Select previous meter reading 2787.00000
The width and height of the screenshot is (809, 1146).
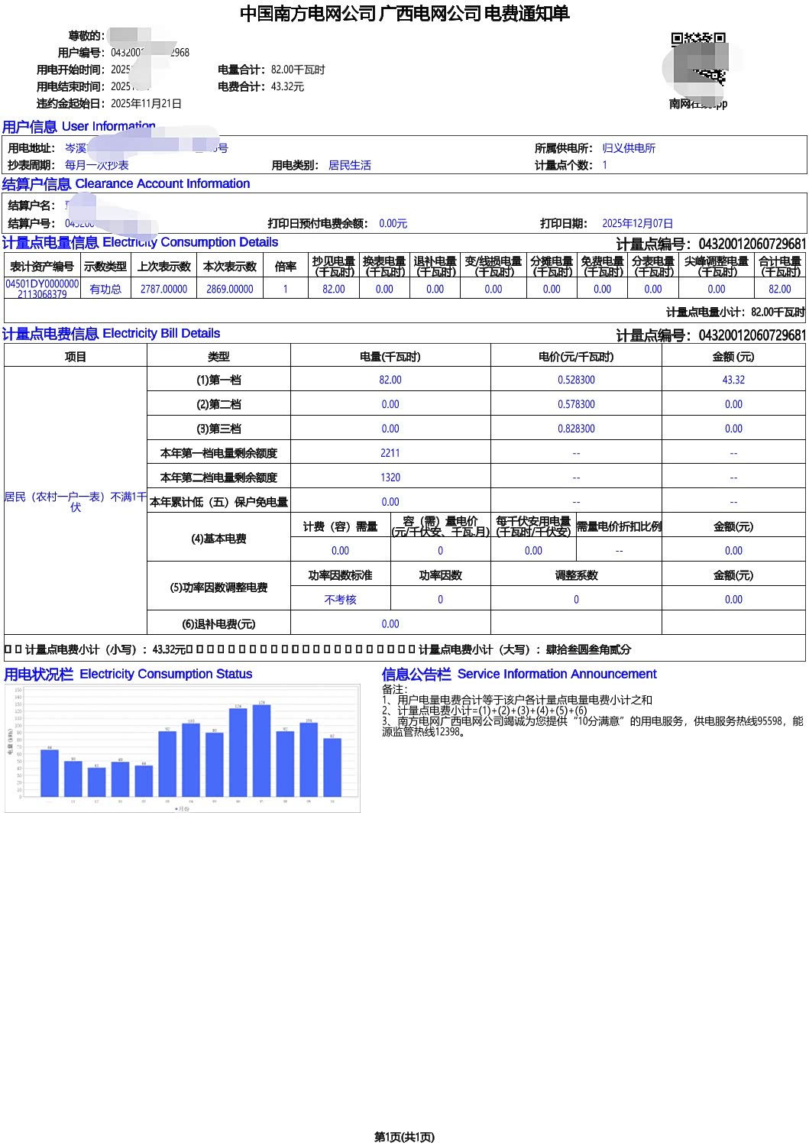[x=164, y=290]
